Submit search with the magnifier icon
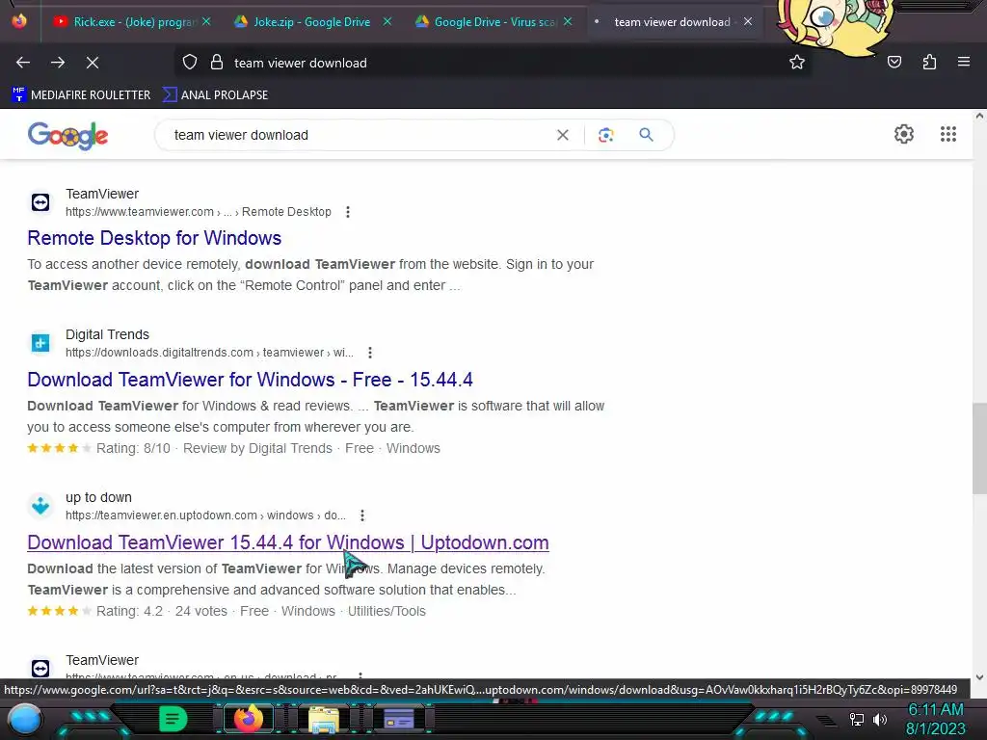Image resolution: width=987 pixels, height=740 pixels. point(646,135)
